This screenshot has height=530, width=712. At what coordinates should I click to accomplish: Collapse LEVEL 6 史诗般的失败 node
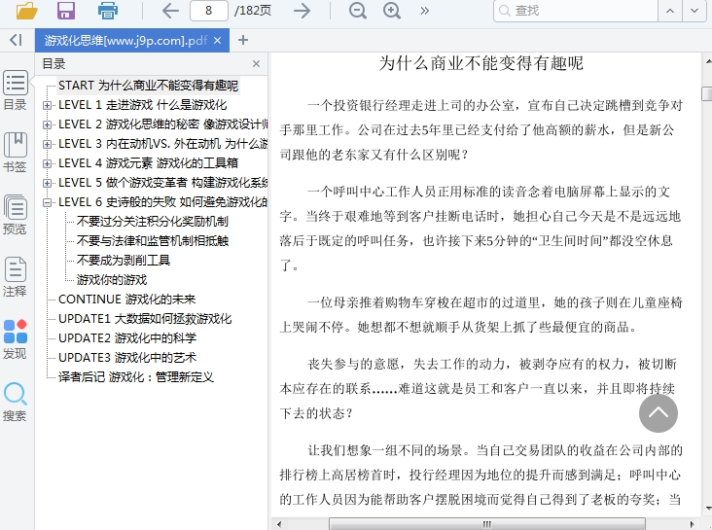[x=47, y=202]
